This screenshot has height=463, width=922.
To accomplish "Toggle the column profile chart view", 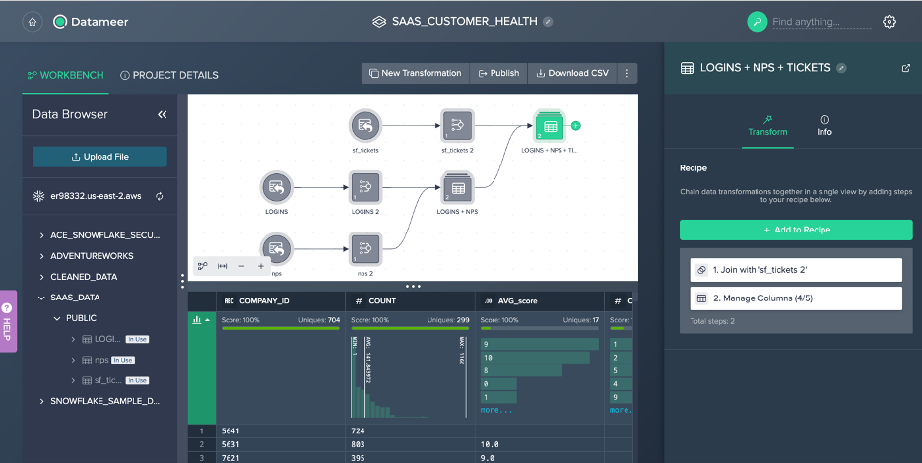I will point(201,320).
